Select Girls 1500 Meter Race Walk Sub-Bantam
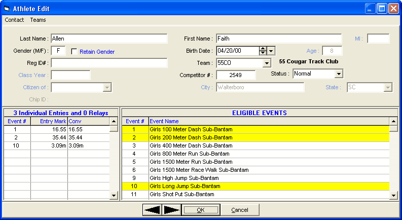402x220 pixels. (255, 170)
